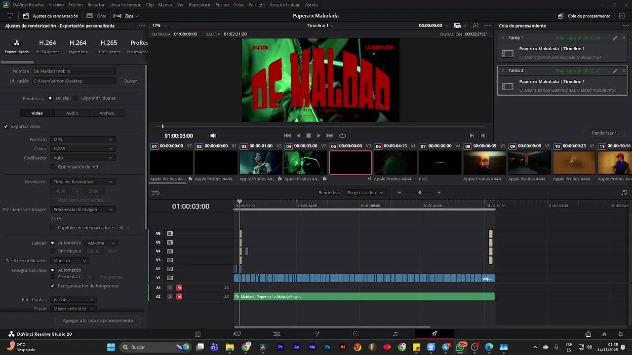Switch to the Audio settings tab
Image resolution: width=632 pixels, height=355 pixels.
tap(72, 113)
